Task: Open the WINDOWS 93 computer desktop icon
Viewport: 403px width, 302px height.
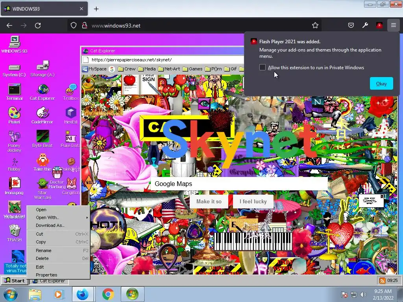Action: 15,44
